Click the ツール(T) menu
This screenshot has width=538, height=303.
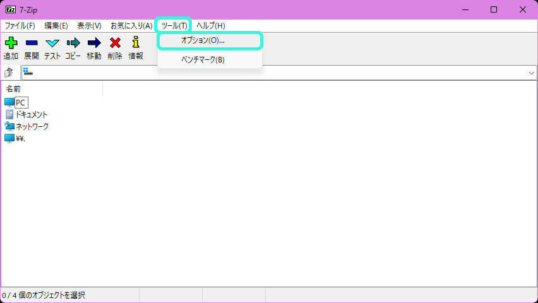tap(174, 26)
